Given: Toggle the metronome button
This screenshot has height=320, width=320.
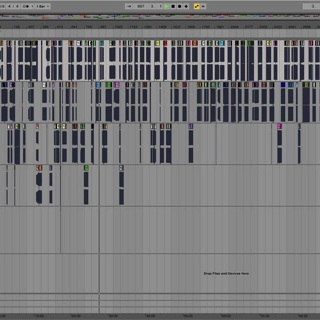Looking at the screenshot, I should click(x=27, y=6).
